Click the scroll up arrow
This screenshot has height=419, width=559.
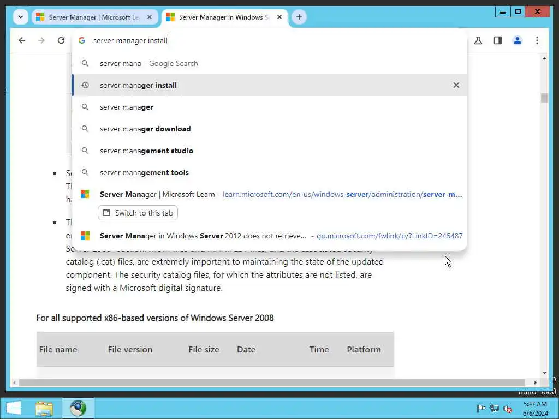[x=544, y=58]
